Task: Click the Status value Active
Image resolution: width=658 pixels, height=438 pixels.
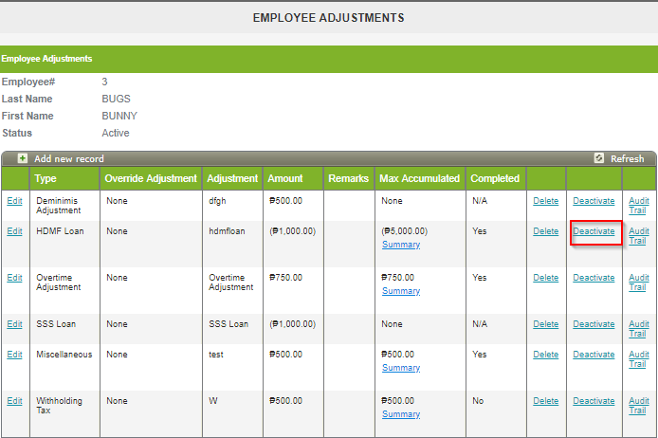Action: (116, 133)
